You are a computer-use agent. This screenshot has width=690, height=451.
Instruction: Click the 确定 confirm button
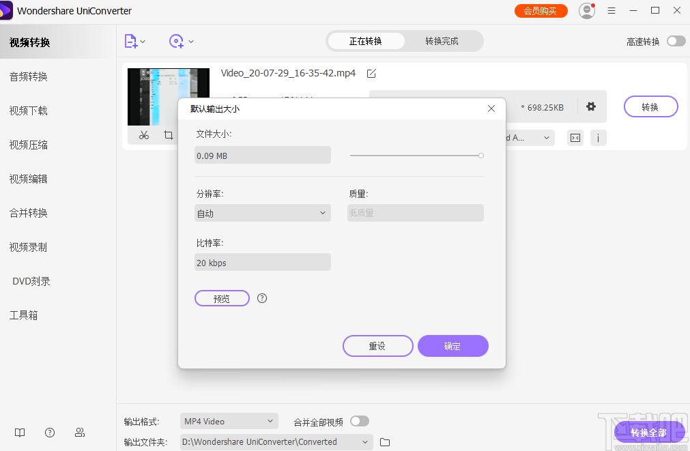pyautogui.click(x=452, y=346)
